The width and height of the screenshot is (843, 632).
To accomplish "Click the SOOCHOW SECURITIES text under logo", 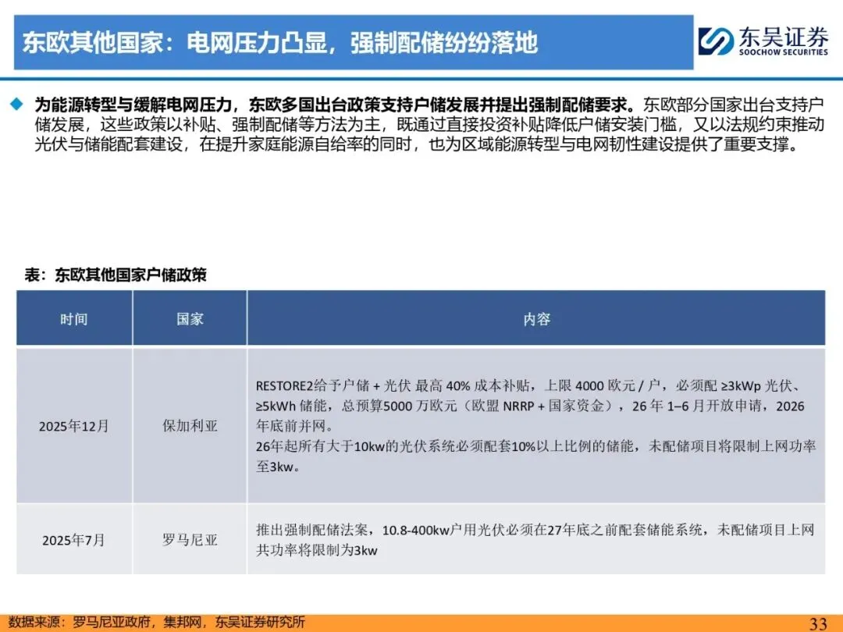I will [783, 52].
